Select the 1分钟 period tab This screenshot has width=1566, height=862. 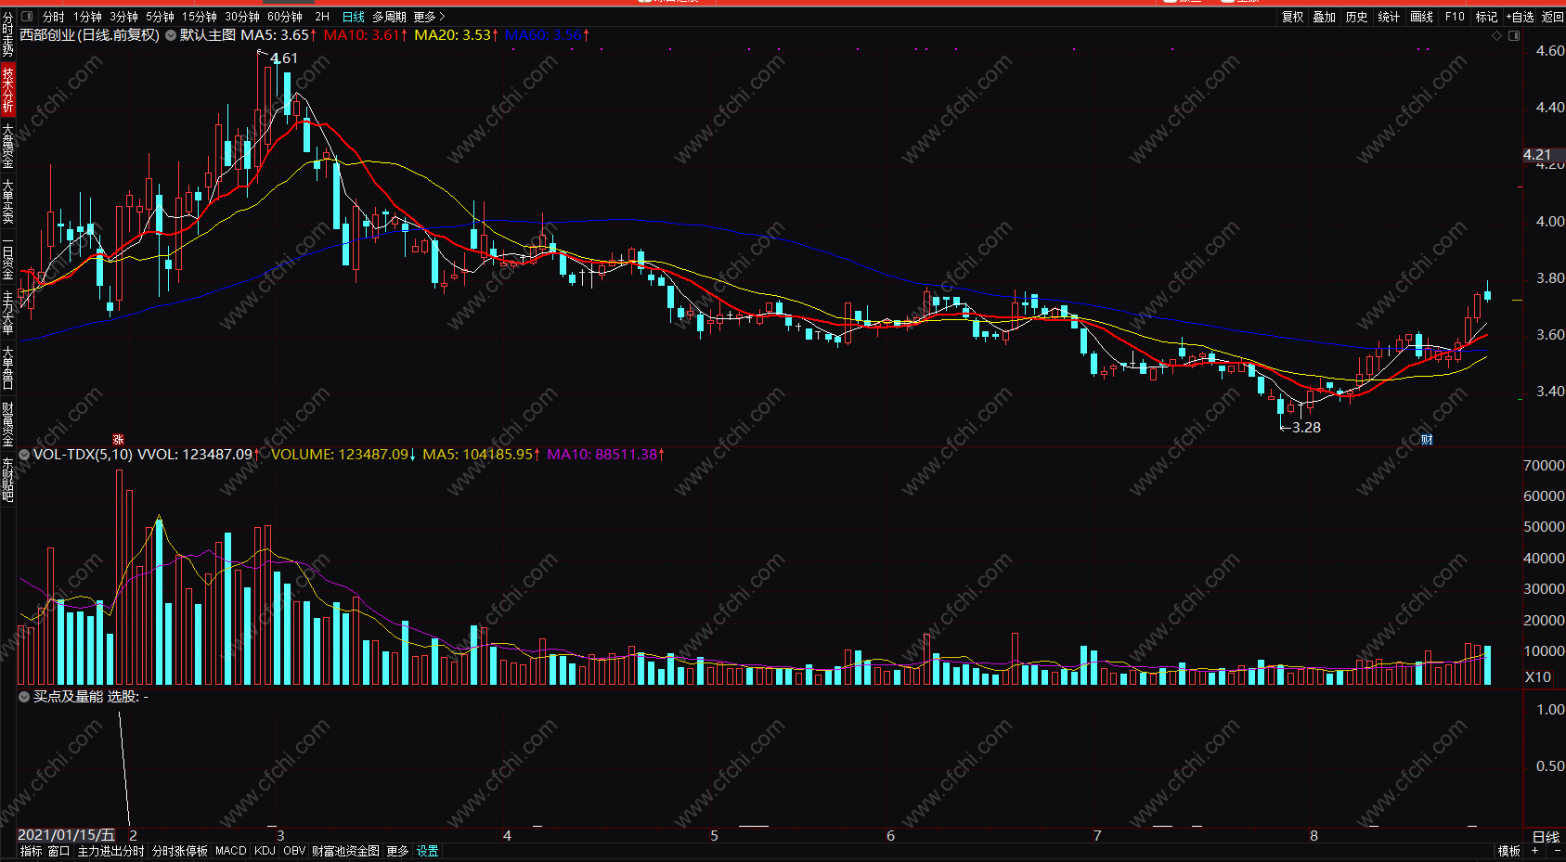88,17
